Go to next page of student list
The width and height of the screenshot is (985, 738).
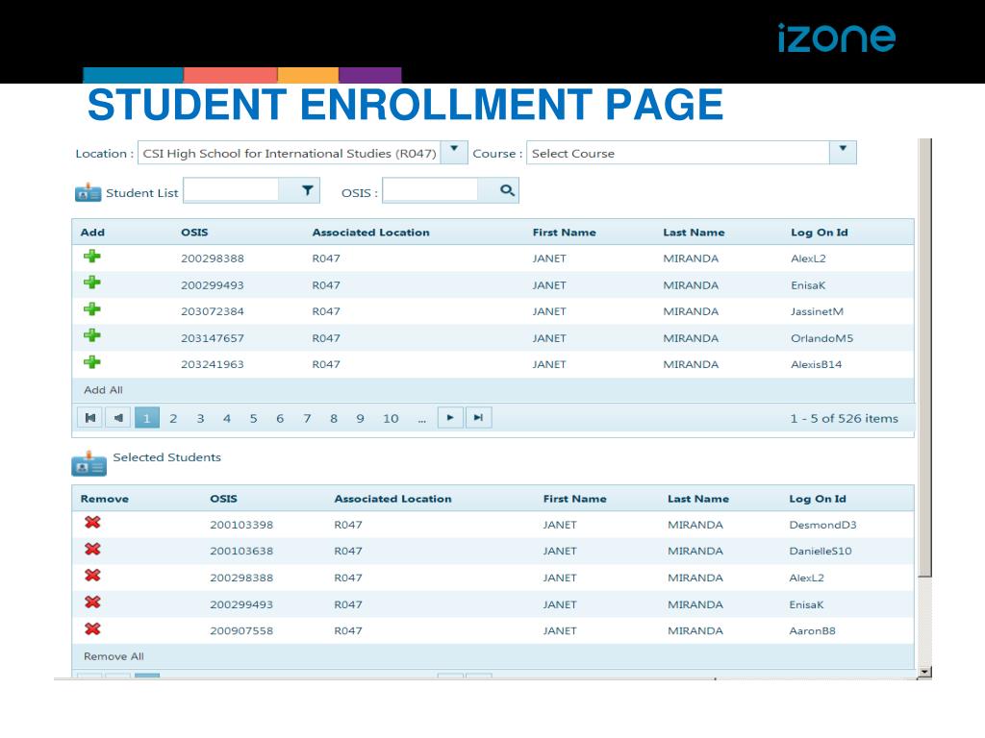(x=450, y=418)
